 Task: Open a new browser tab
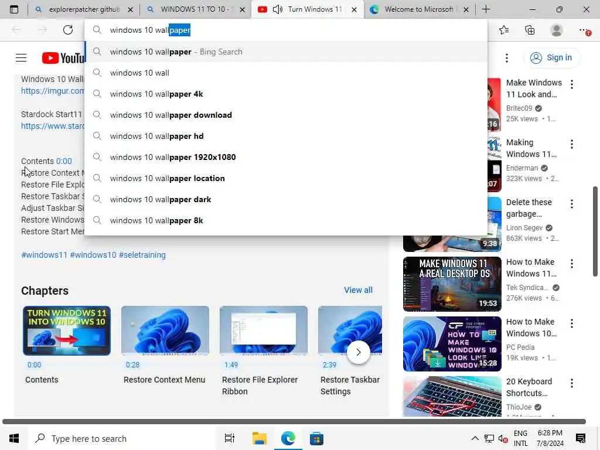click(486, 9)
